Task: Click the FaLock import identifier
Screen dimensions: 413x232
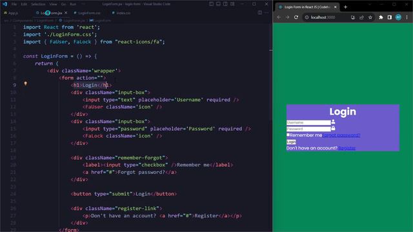Action: coord(82,41)
